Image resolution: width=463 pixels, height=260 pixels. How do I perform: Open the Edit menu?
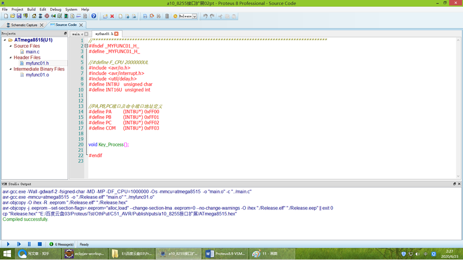click(x=43, y=9)
